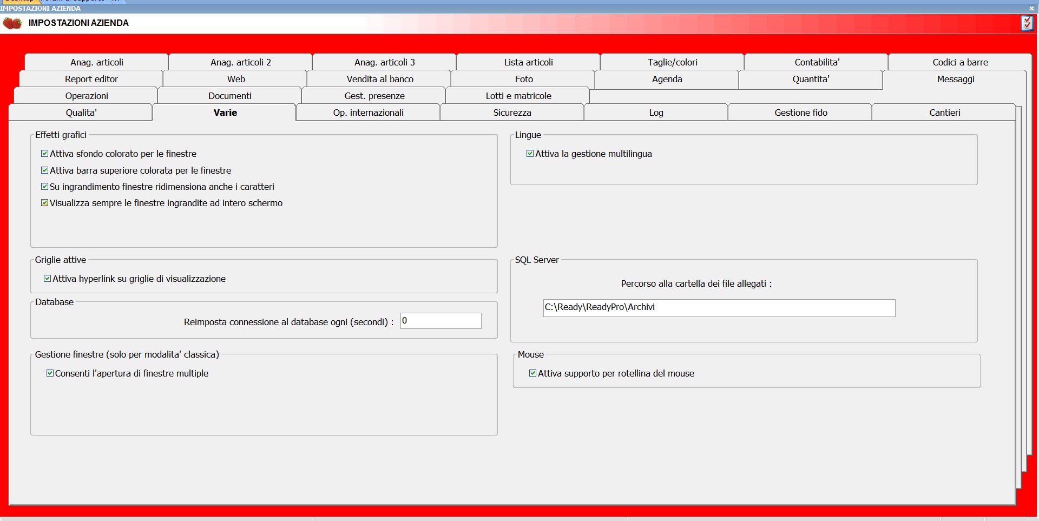Click the 'SQL Server' group title
Image resolution: width=1039 pixels, height=521 pixels.
[537, 260]
